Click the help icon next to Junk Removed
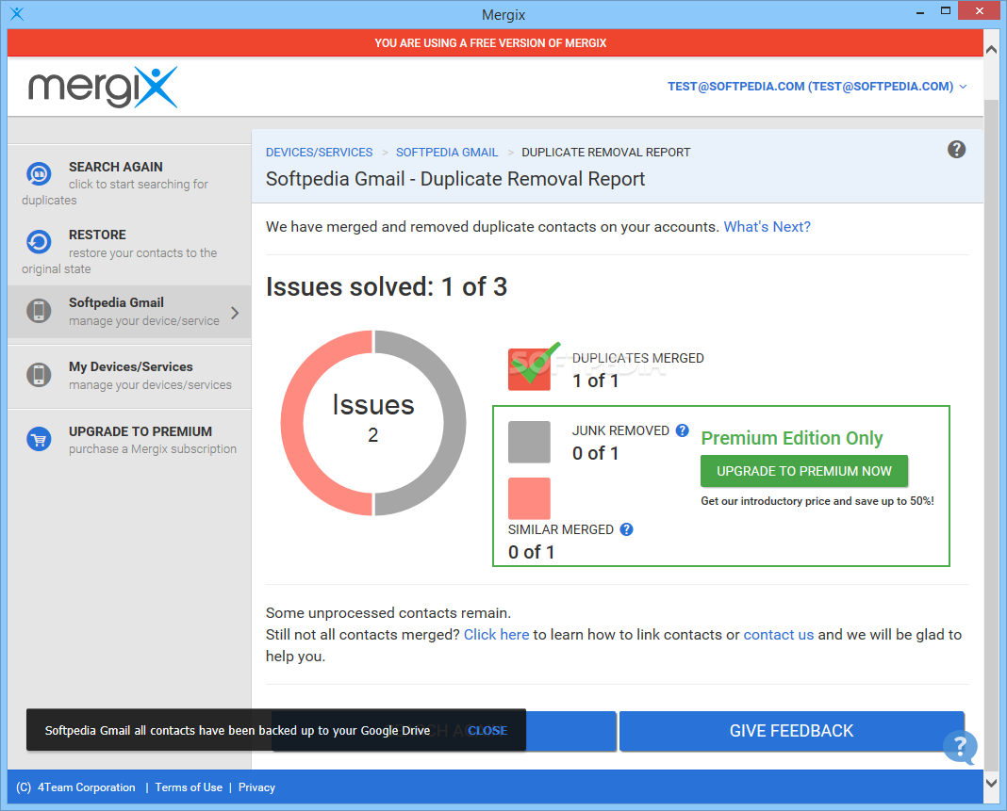Image resolution: width=1007 pixels, height=811 pixels. 683,430
